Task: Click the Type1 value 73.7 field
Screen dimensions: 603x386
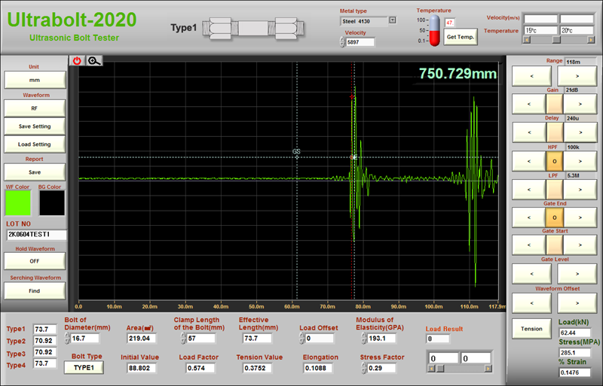Action: pos(44,329)
